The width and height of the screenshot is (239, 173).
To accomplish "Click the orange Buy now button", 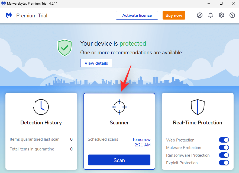I will tap(174, 15).
